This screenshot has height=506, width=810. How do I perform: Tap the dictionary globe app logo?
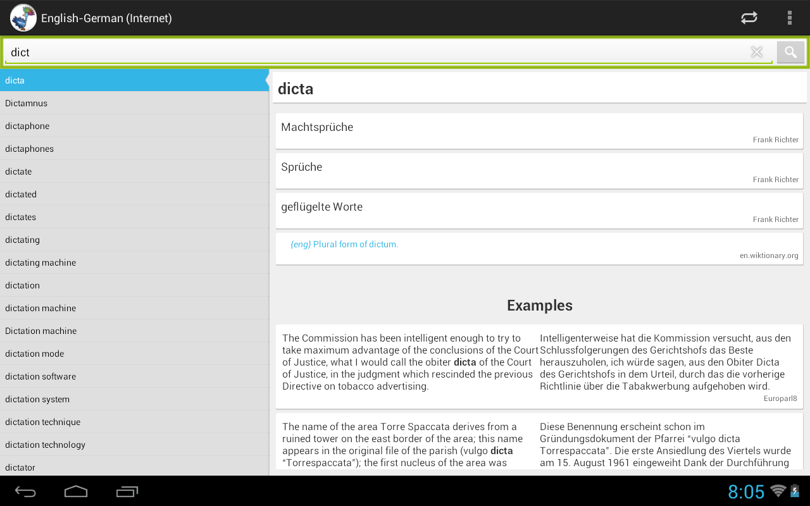click(x=23, y=18)
